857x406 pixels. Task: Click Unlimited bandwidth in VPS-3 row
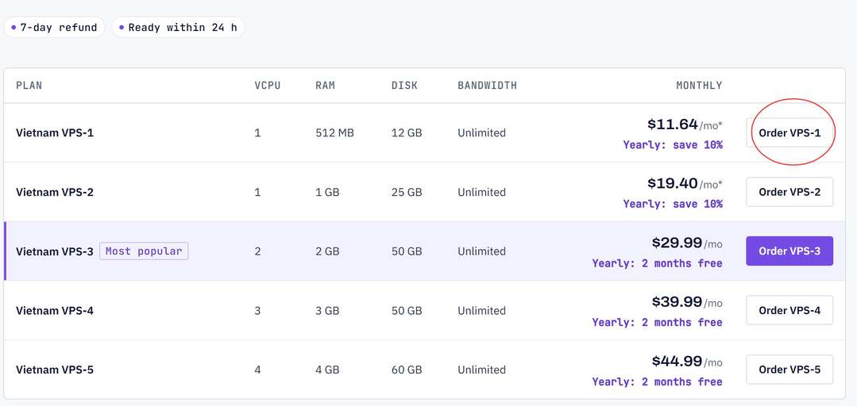click(x=481, y=251)
